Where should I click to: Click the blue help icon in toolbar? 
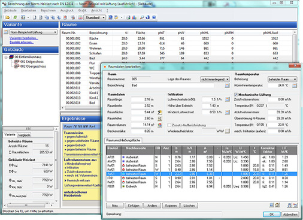(154, 17)
